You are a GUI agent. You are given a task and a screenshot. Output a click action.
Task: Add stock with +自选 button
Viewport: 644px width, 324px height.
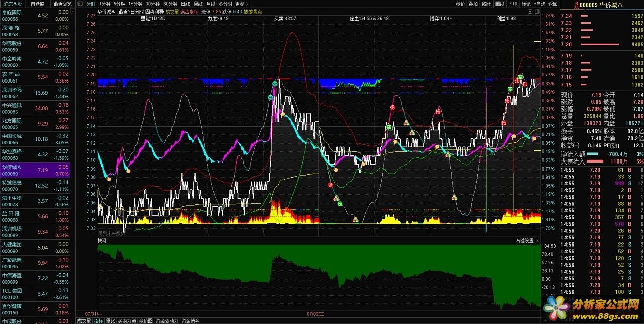tap(539, 4)
